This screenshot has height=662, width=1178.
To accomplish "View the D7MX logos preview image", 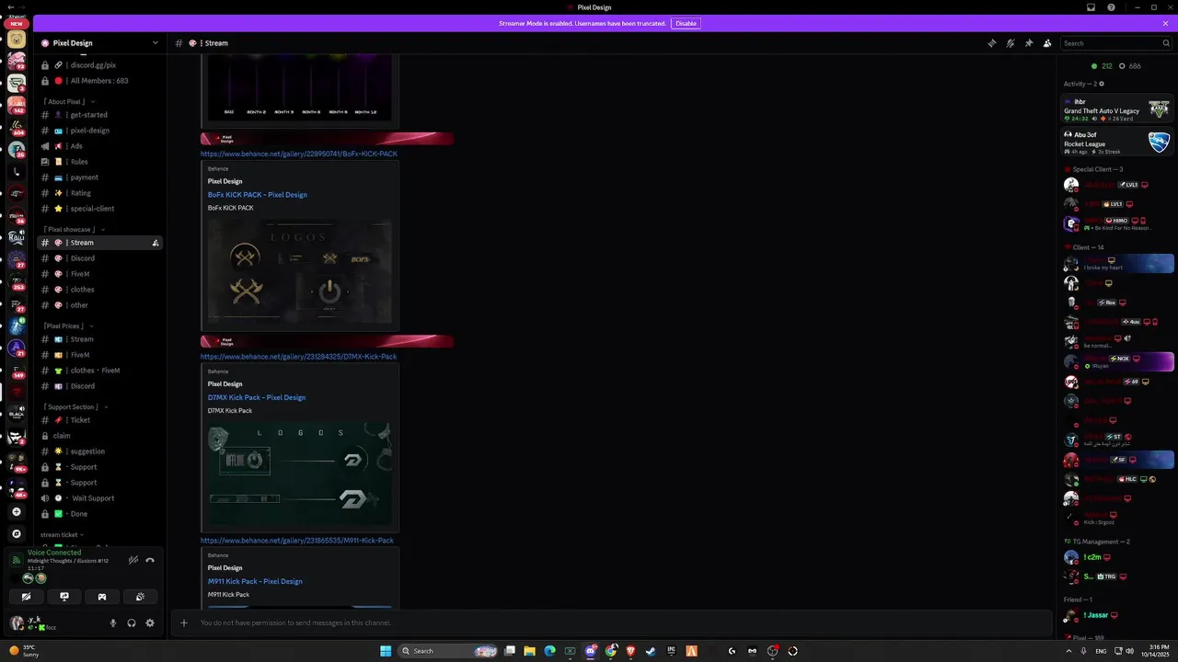I will coord(299,474).
